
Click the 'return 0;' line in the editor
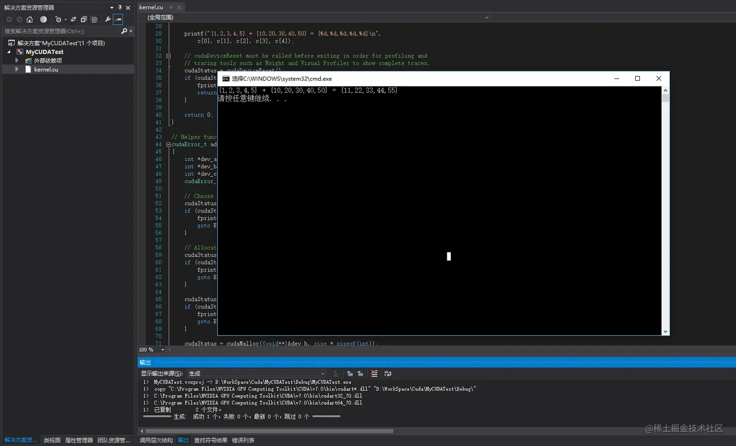coord(199,115)
